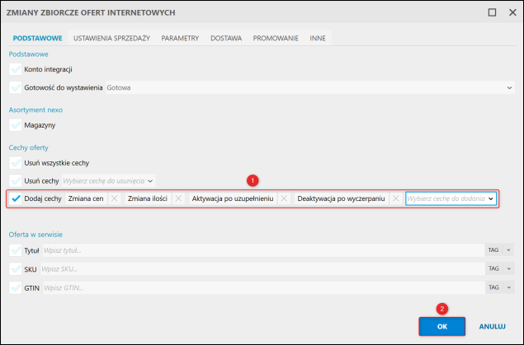Uncheck the Dodaj cechy checkbox
Image resolution: width=524 pixels, height=345 pixels.
[x=16, y=198]
